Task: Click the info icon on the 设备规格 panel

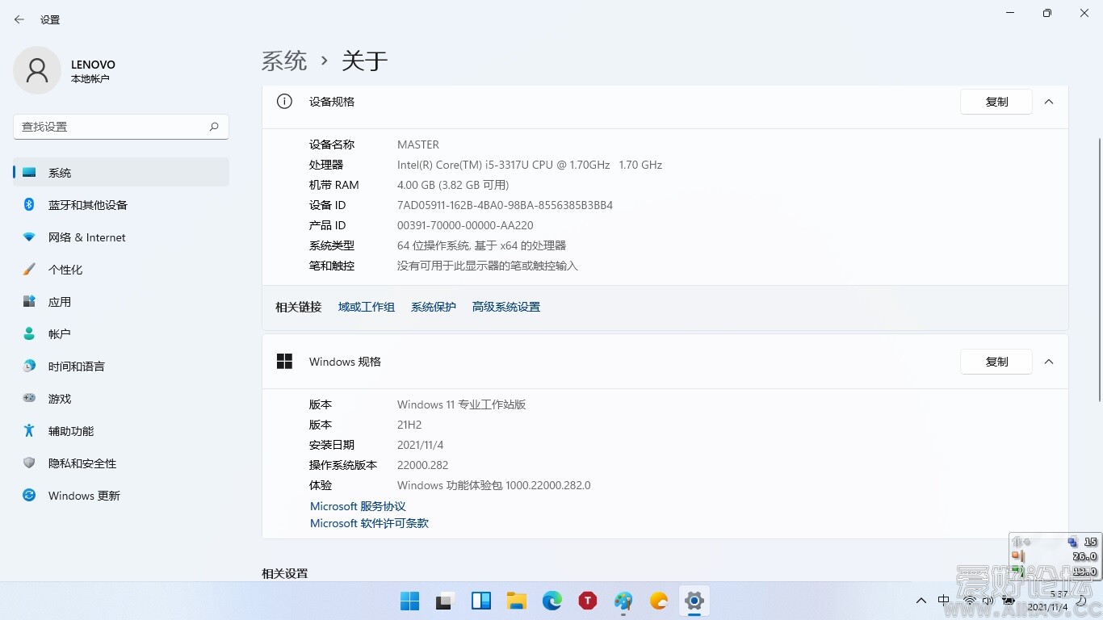Action: (283, 101)
